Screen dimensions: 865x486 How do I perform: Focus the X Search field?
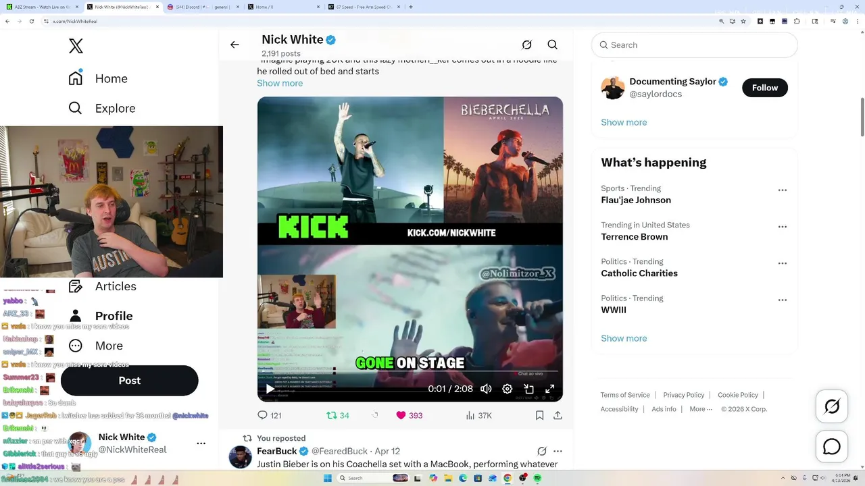[x=695, y=45]
